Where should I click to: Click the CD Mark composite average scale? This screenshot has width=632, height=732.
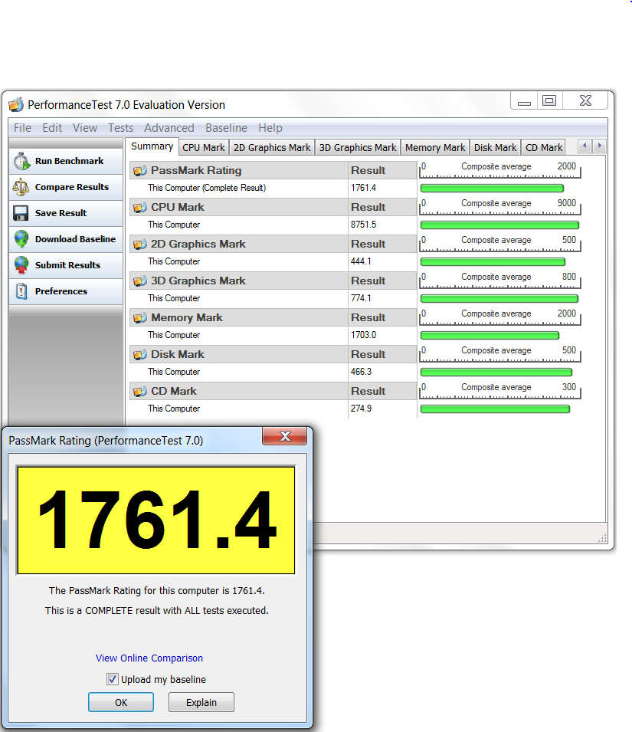(499, 391)
